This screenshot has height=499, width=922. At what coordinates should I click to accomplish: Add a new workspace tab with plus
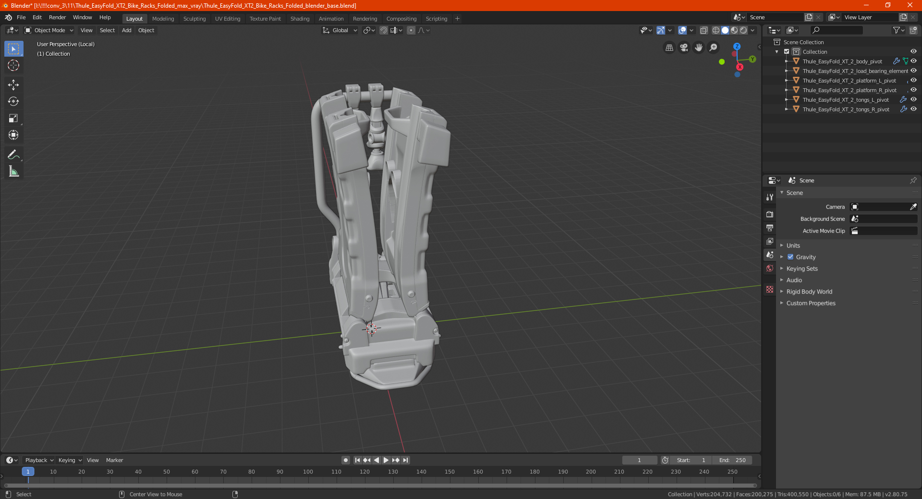[457, 19]
